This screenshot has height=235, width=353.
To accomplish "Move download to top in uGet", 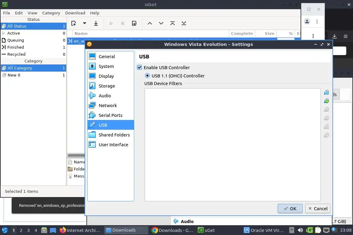I will click(x=173, y=23).
